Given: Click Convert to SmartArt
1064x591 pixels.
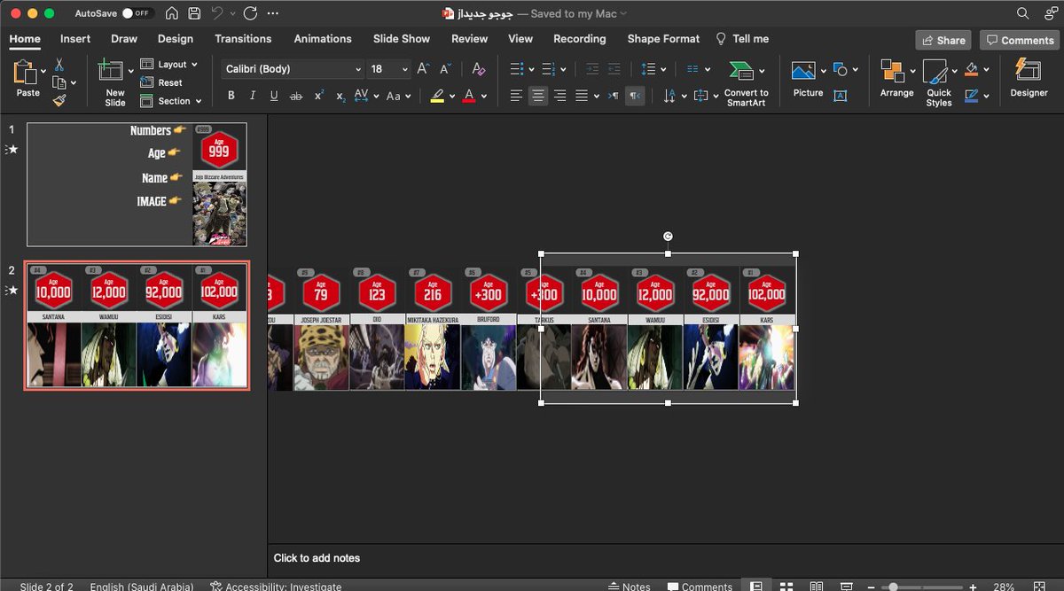Looking at the screenshot, I should [746, 83].
